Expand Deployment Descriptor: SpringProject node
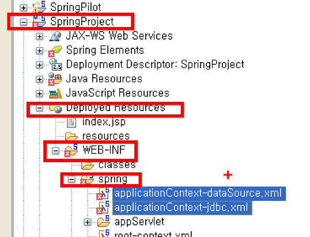The height and width of the screenshot is (237, 310). [40, 65]
